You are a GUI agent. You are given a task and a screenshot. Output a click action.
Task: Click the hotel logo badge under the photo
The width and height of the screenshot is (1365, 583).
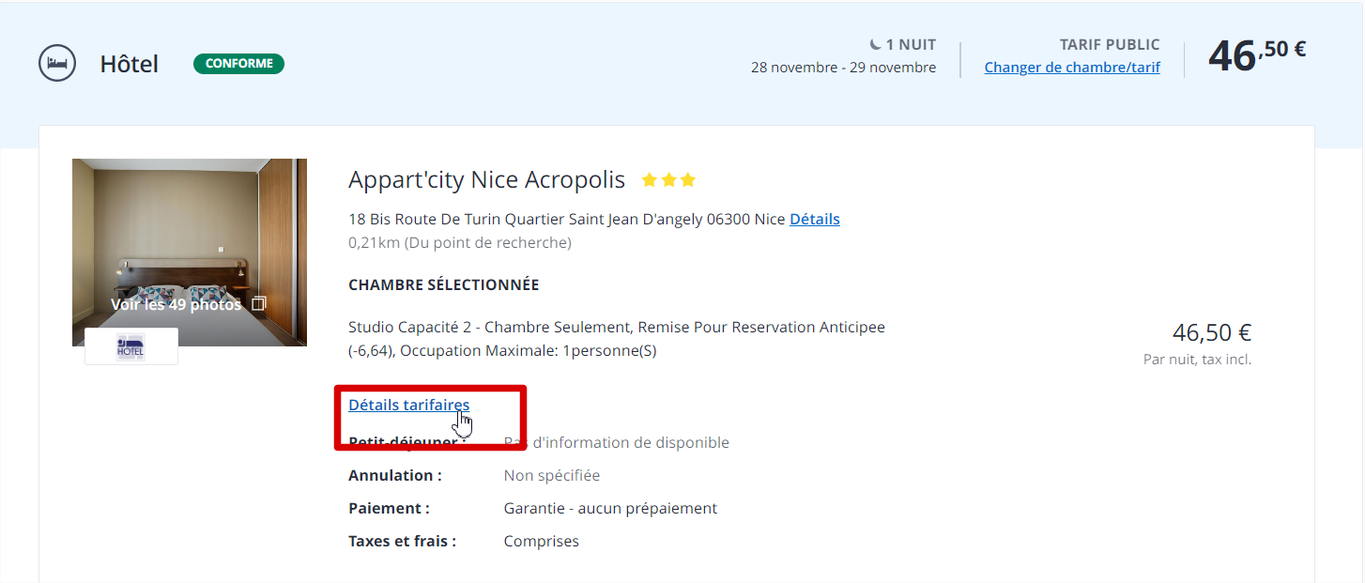pos(131,346)
